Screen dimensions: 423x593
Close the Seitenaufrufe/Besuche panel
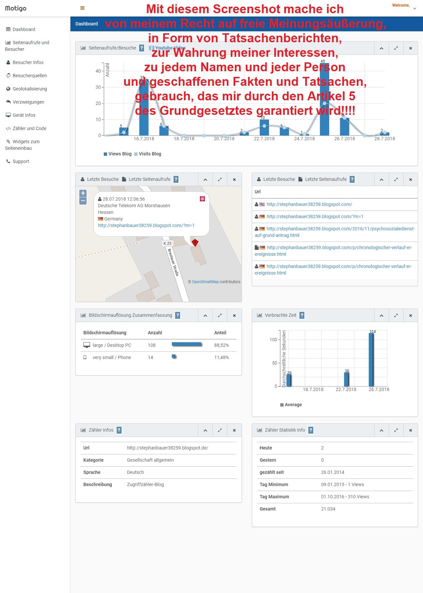410,48
